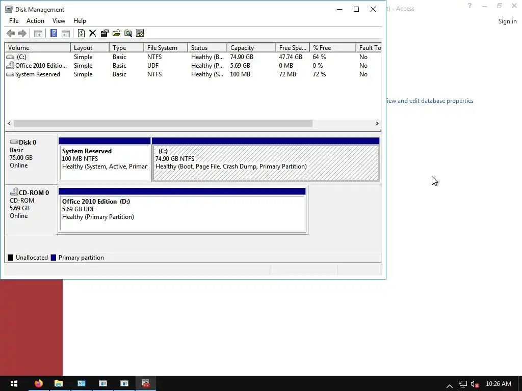Click the view Settings toolbar icon
This screenshot has height=391, width=522.
pyautogui.click(x=140, y=33)
